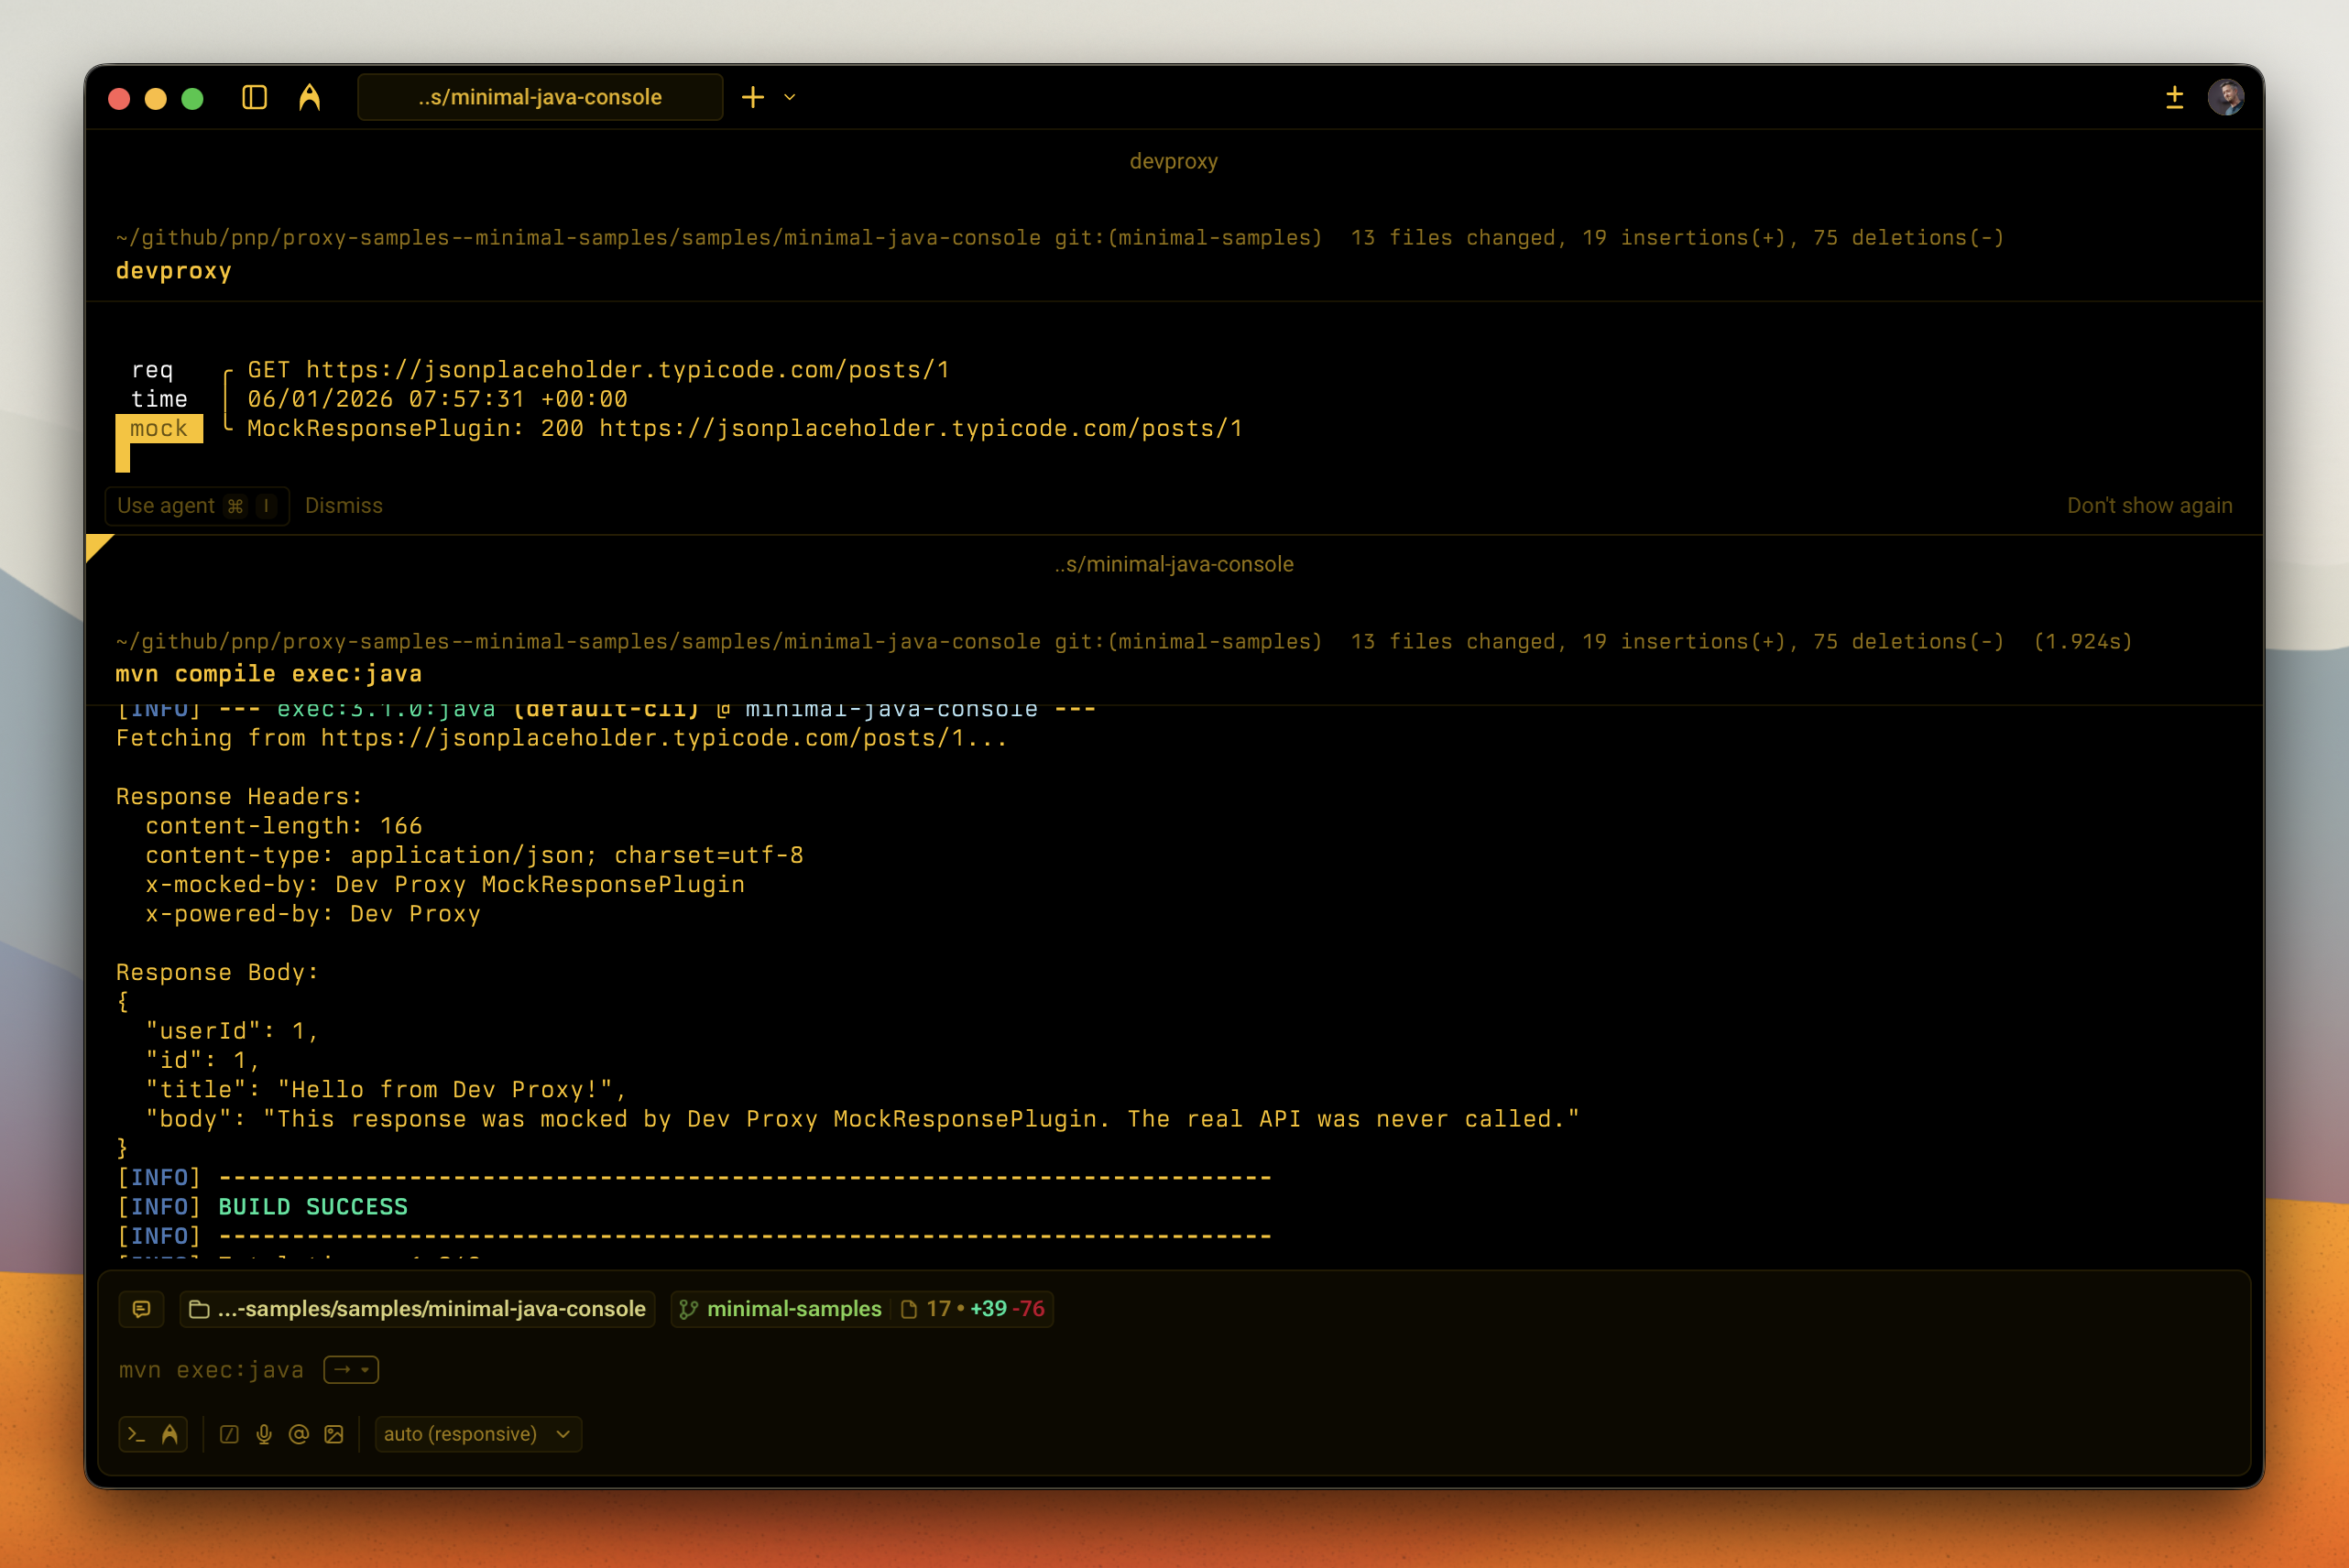Viewport: 2349px width, 1568px height.
Task: Click the feedback bubble icon in the status bar
Action: click(x=141, y=1309)
